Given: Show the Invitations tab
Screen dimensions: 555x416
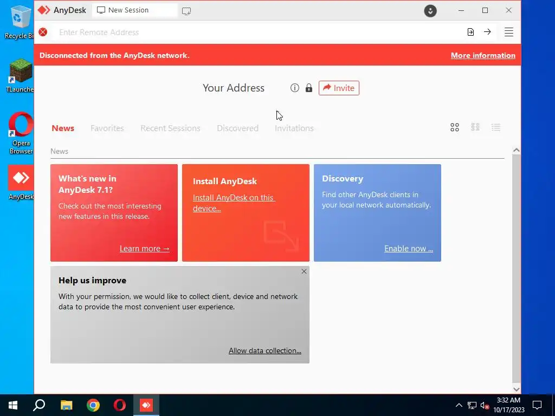Looking at the screenshot, I should click(x=294, y=128).
